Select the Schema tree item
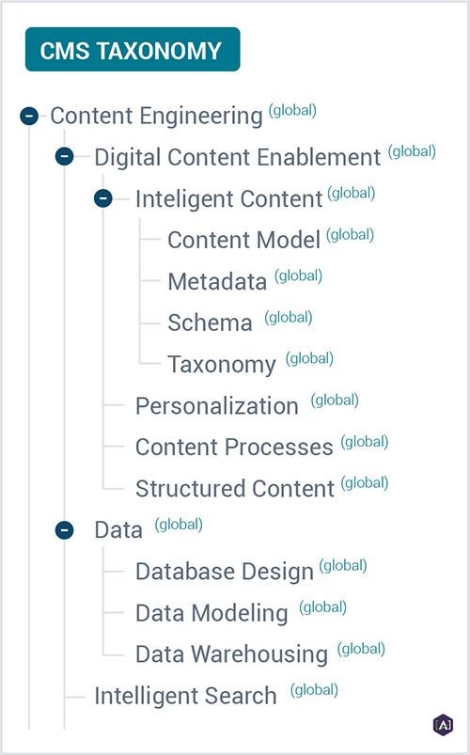The width and height of the screenshot is (470, 755). point(210,322)
